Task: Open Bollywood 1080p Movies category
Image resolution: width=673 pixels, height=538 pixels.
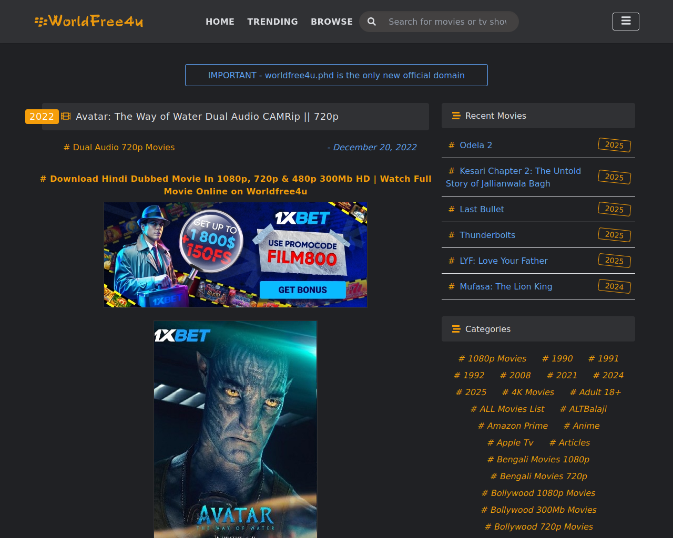Action: (x=538, y=493)
